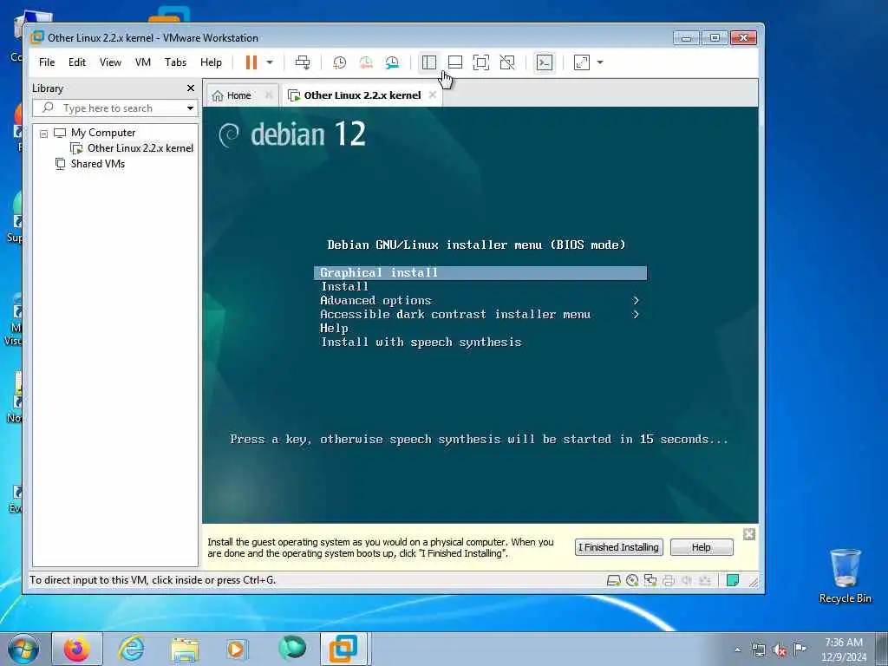Open the snapshot manager
Viewport: 888px width, 666px height.
(x=392, y=62)
